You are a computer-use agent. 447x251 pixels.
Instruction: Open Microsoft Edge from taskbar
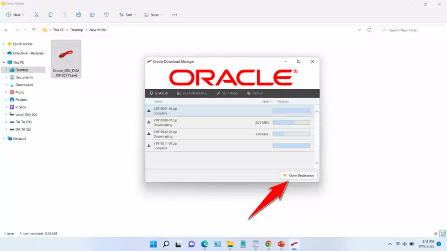coord(204,244)
